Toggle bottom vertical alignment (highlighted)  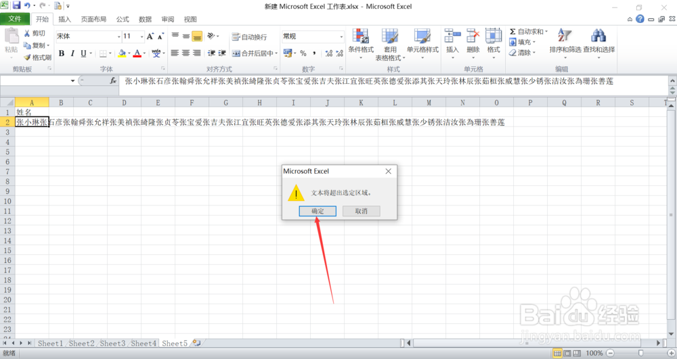click(x=197, y=37)
